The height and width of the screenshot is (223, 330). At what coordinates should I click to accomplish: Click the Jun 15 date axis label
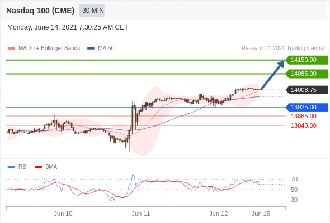click(x=261, y=214)
